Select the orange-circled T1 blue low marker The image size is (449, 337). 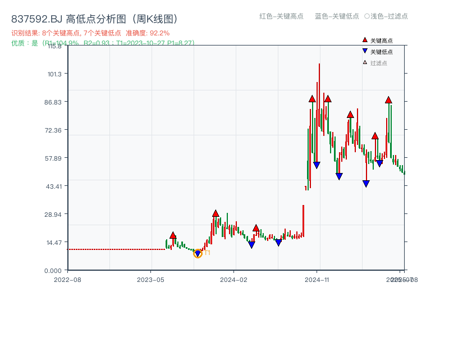coord(198,253)
